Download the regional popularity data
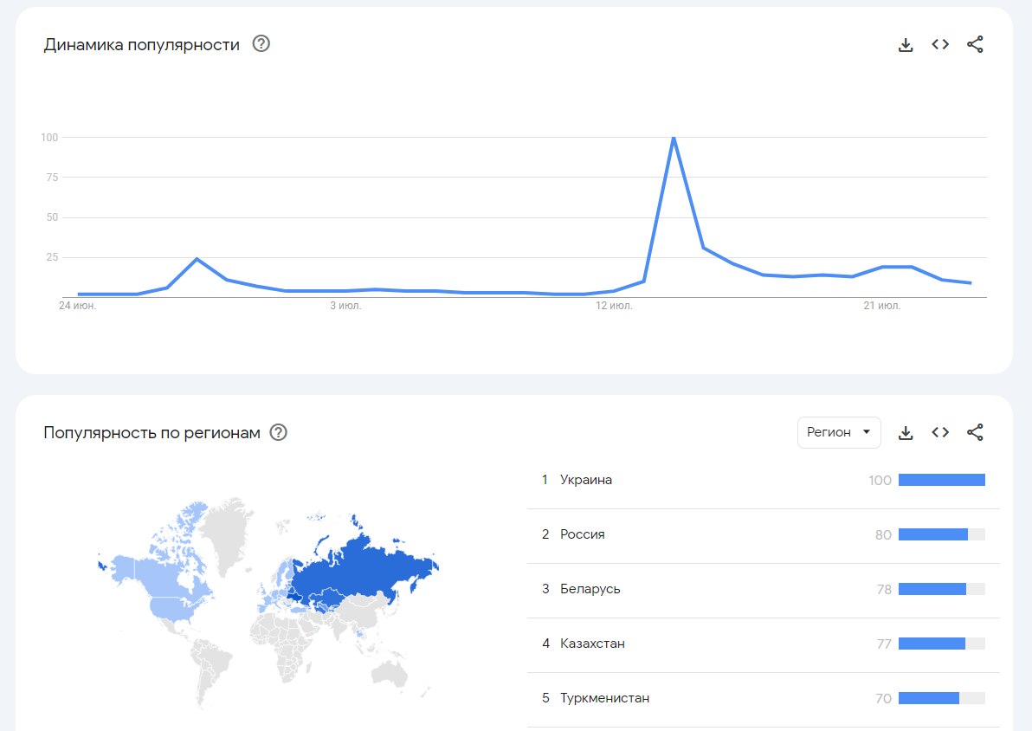Image resolution: width=1032 pixels, height=731 pixels. pos(906,432)
